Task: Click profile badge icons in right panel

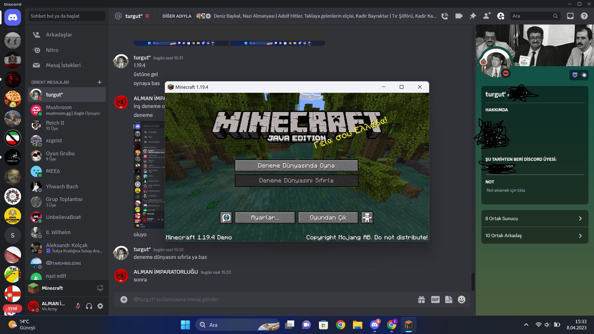Action: point(579,75)
